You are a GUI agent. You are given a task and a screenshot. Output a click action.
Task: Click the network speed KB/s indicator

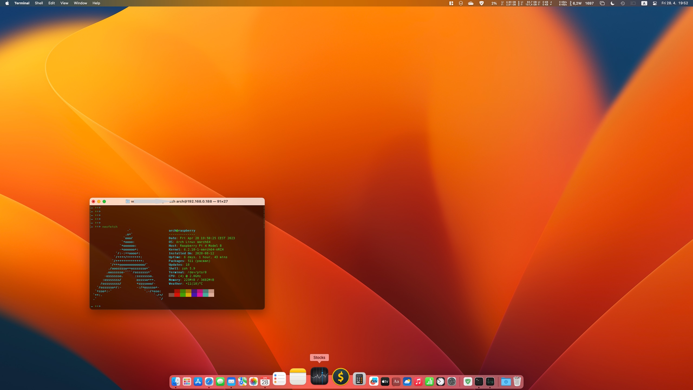point(563,3)
